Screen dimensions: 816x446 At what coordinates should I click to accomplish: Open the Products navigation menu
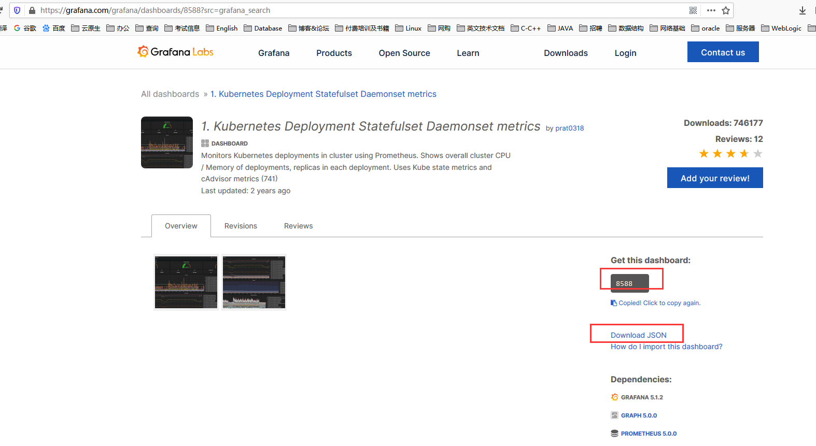coord(334,53)
